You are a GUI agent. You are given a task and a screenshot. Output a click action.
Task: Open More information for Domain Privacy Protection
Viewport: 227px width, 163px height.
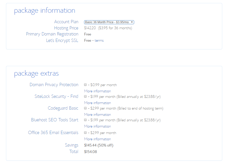coord(97,91)
